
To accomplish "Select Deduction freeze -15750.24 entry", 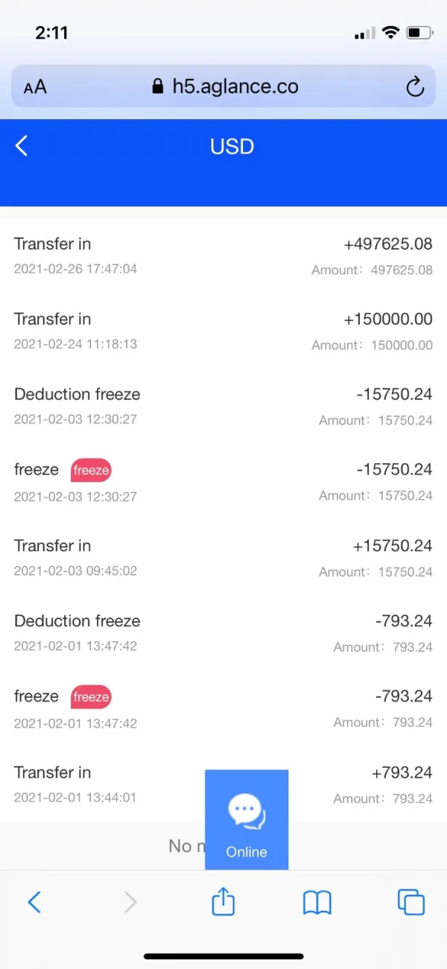I will pos(223,406).
